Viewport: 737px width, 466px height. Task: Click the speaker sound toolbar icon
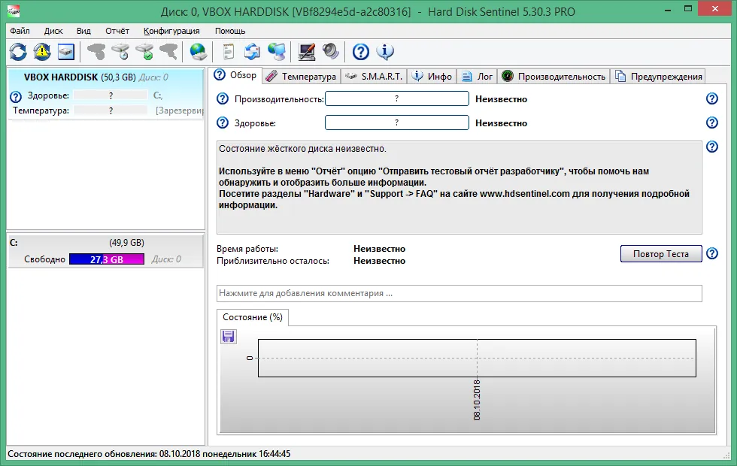tap(330, 52)
